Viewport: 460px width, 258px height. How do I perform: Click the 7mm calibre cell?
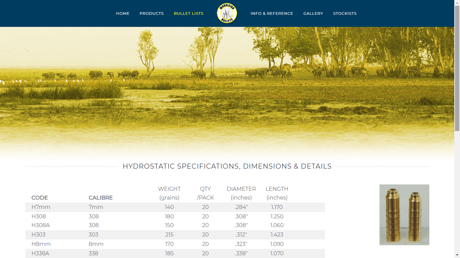coord(96,207)
